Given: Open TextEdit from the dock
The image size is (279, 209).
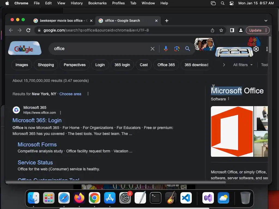Looking at the screenshot, I should [x=140, y=198].
